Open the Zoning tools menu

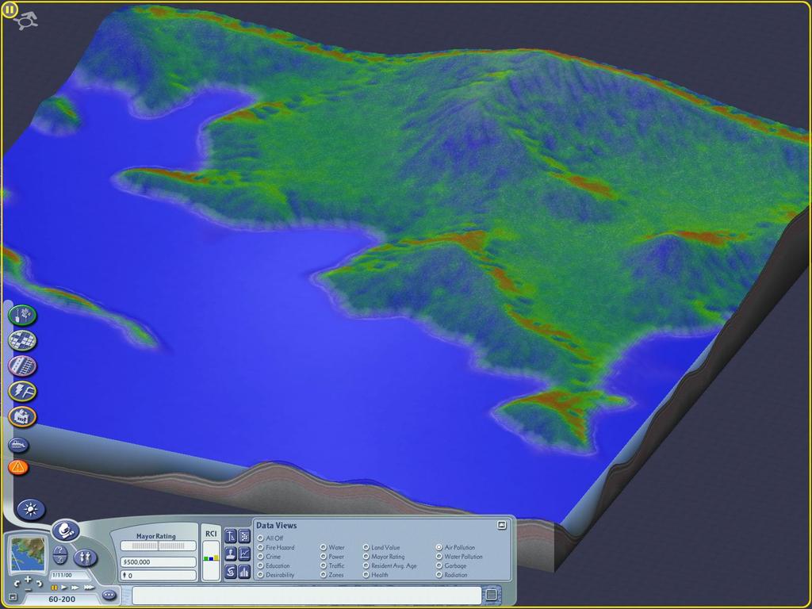pos(22,340)
